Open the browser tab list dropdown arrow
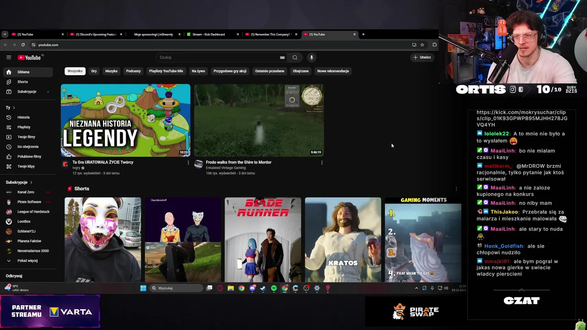 coord(5,34)
